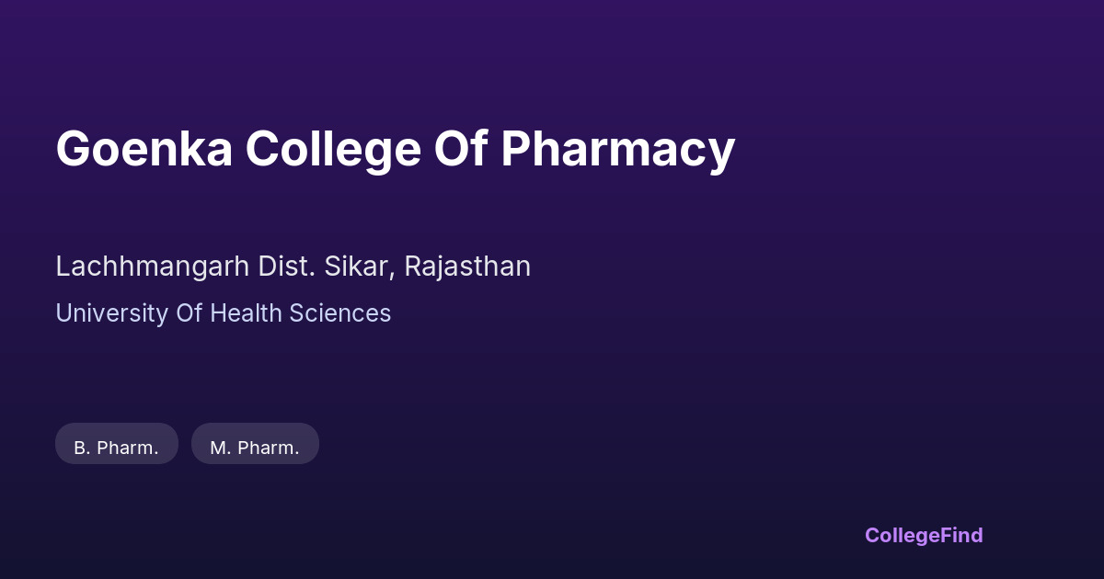Select the word Rajasthan in location line
Viewport: 1104px width, 579px height.
click(467, 267)
